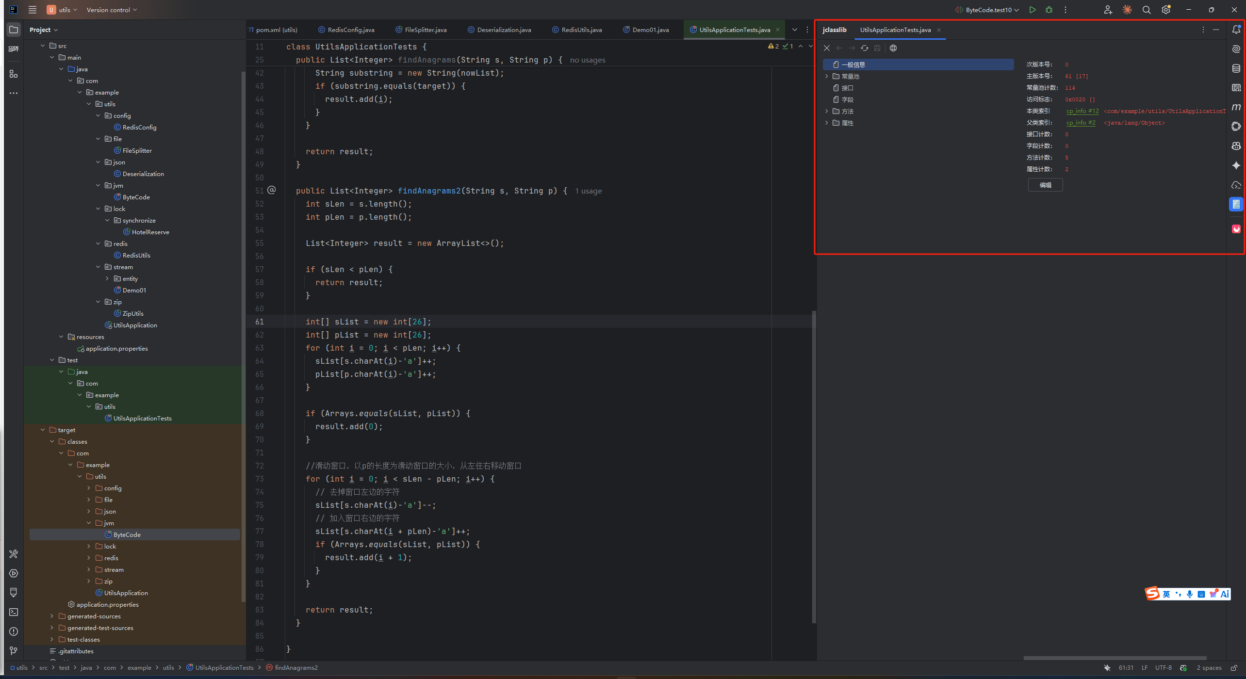Click the jclasslib globe web icon
The height and width of the screenshot is (679, 1246).
click(x=893, y=48)
